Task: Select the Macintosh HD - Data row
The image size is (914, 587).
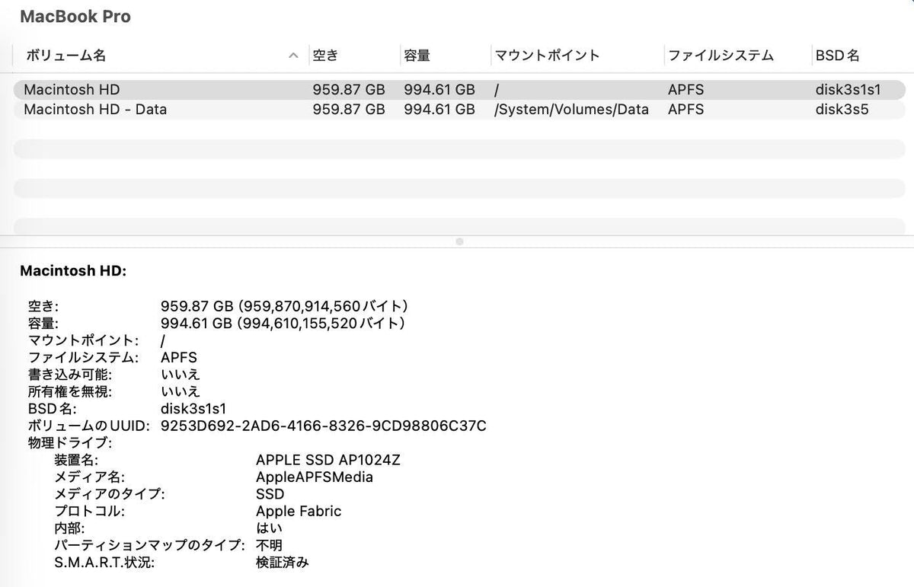Action: coord(459,109)
